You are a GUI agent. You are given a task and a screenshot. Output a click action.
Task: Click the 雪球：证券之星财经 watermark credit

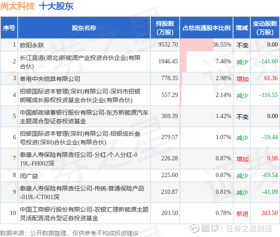[x=231, y=228]
